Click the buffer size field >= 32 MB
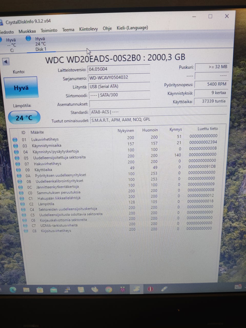This screenshot has height=328, width=246. [212, 67]
